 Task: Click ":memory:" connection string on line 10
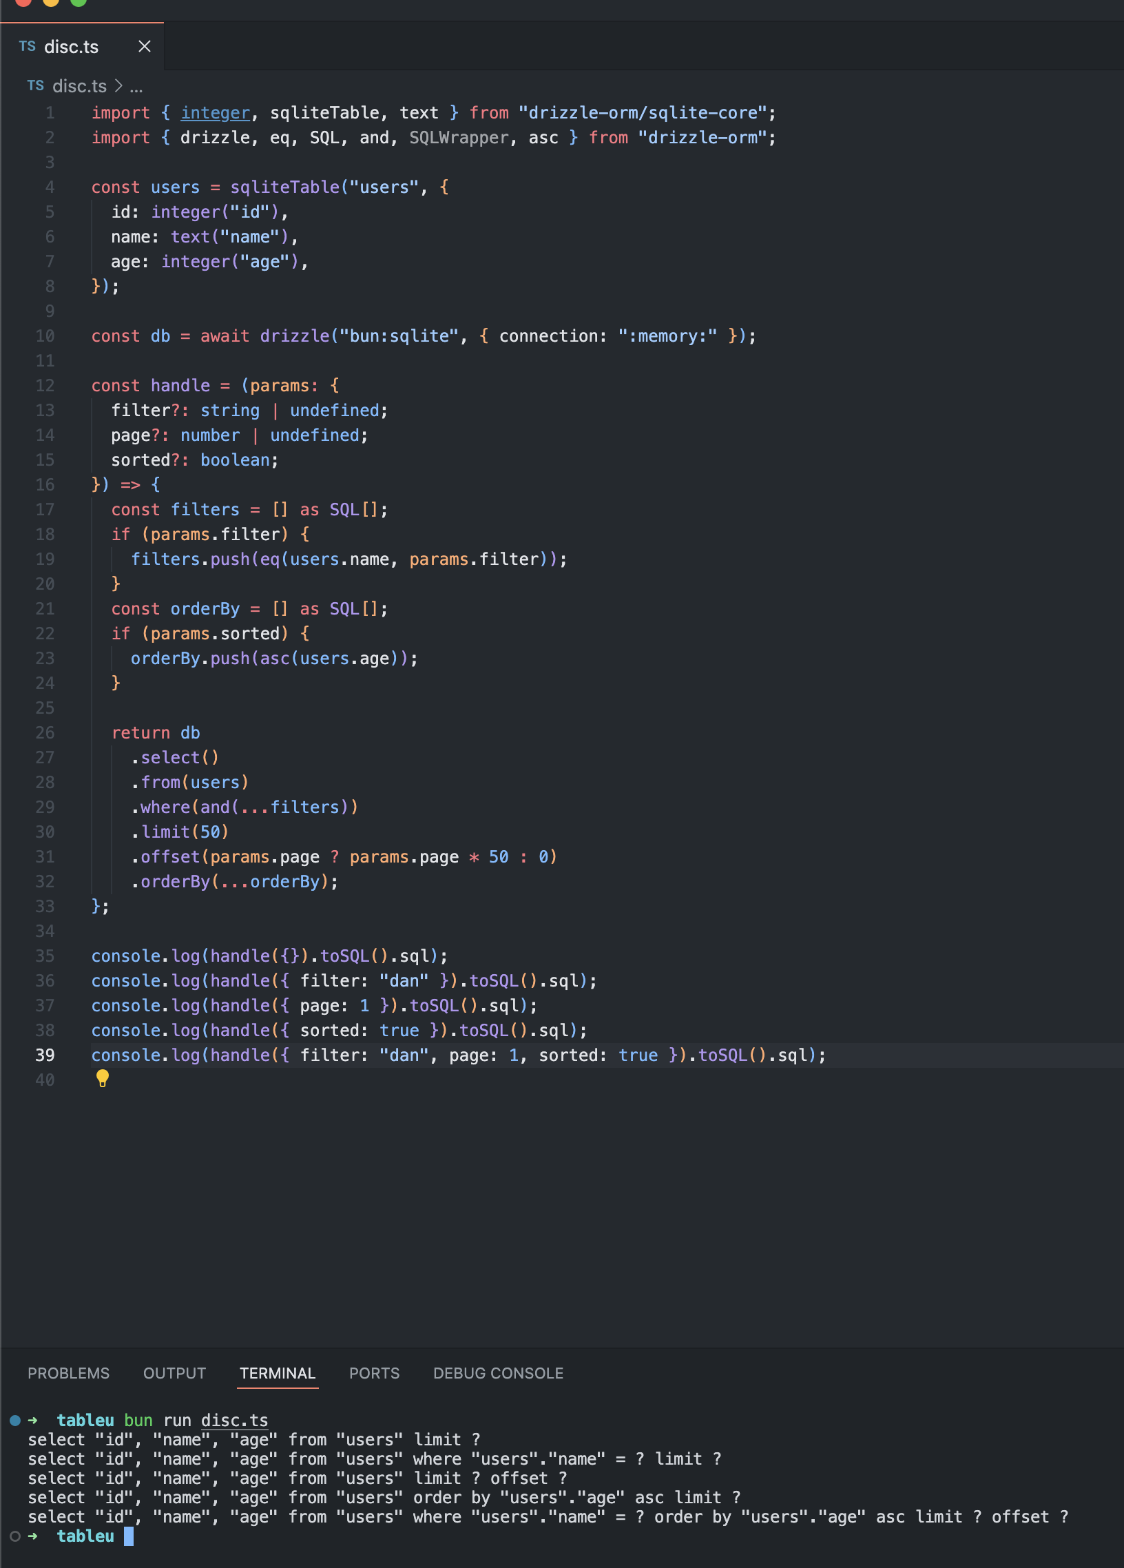(x=668, y=336)
